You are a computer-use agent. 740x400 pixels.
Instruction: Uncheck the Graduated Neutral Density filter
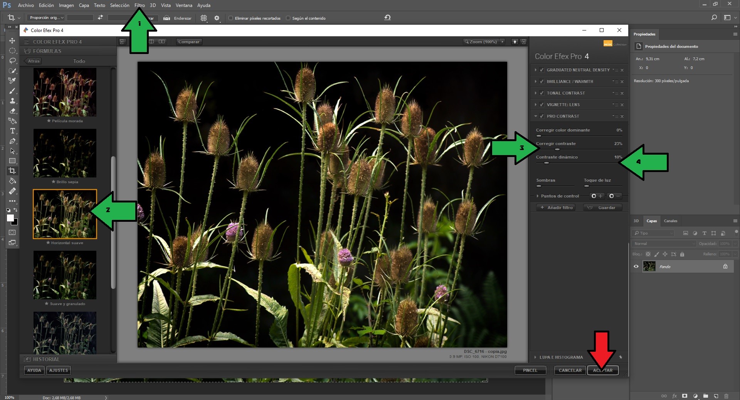pyautogui.click(x=542, y=70)
